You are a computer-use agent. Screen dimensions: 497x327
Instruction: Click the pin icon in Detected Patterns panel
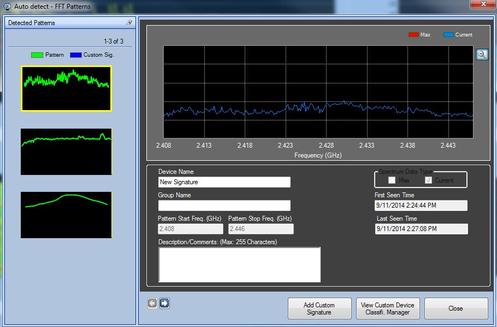(129, 23)
